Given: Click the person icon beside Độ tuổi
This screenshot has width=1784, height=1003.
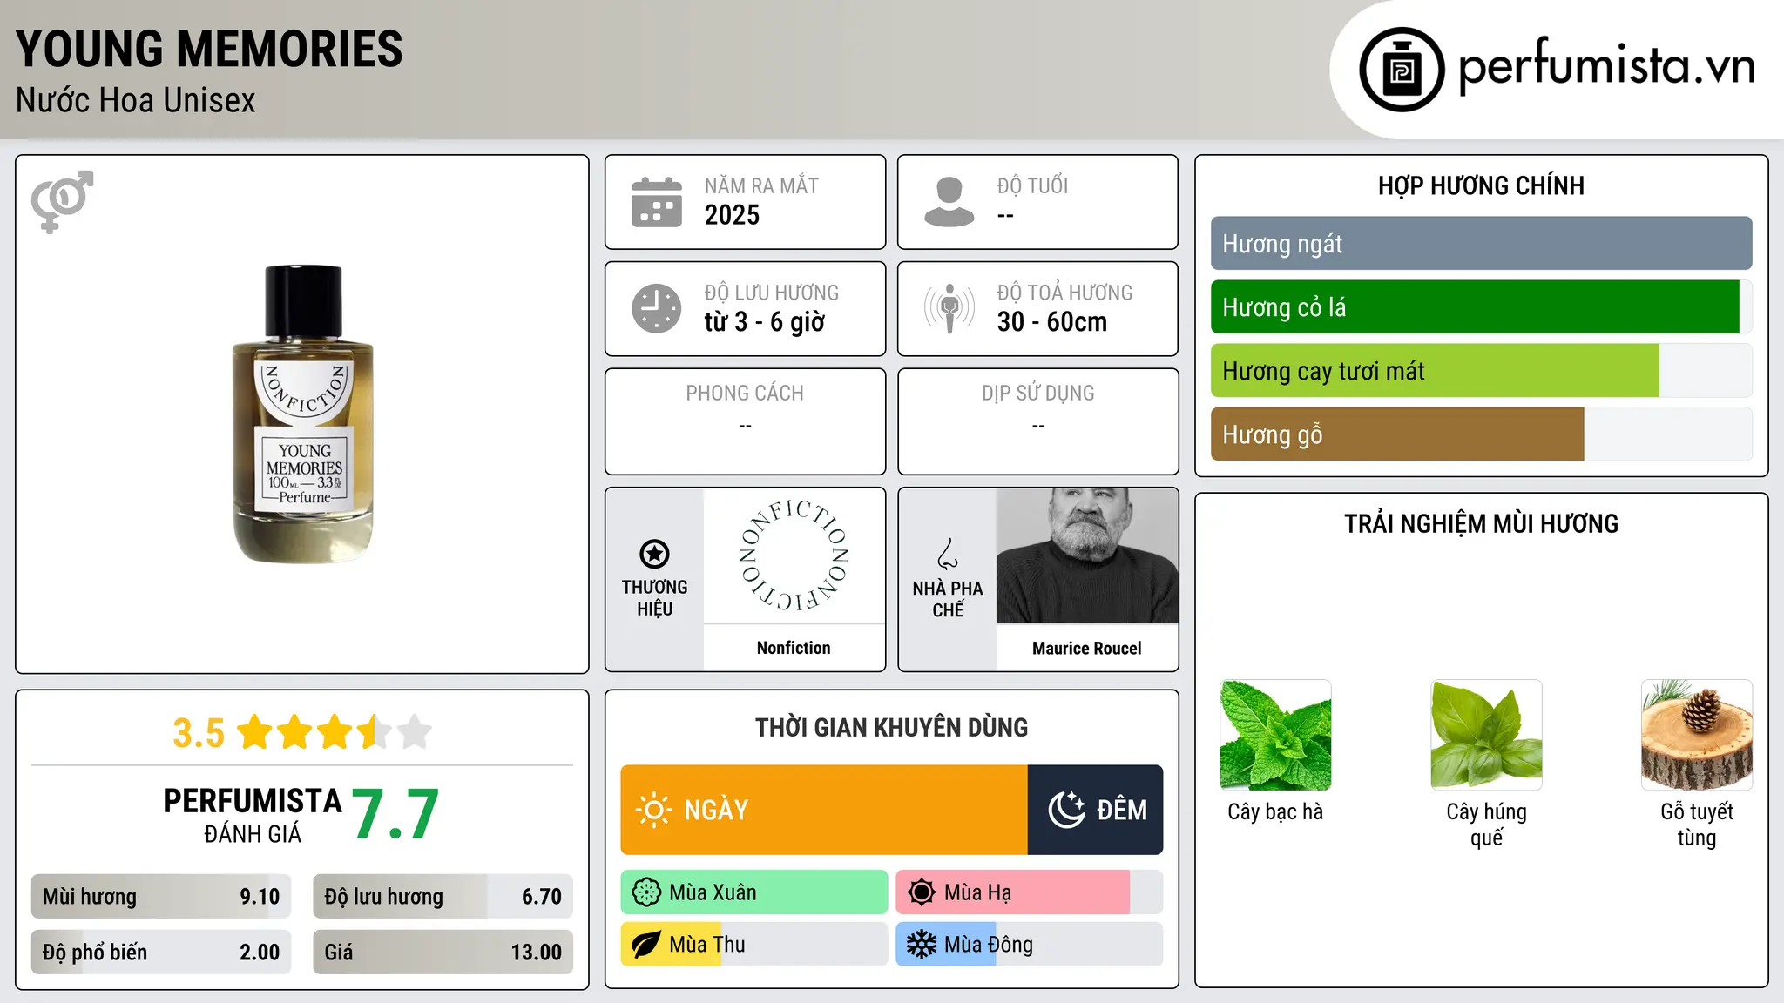Looking at the screenshot, I should point(949,202).
